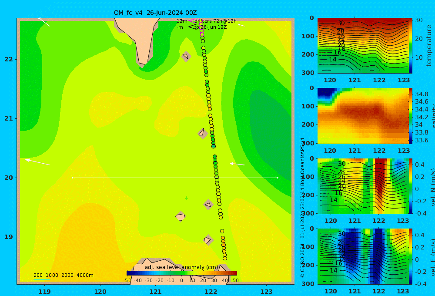Image resolution: width=435 pixels, height=296 pixels.
Task: Click the vel. E panel colorbar
Action: (411, 256)
